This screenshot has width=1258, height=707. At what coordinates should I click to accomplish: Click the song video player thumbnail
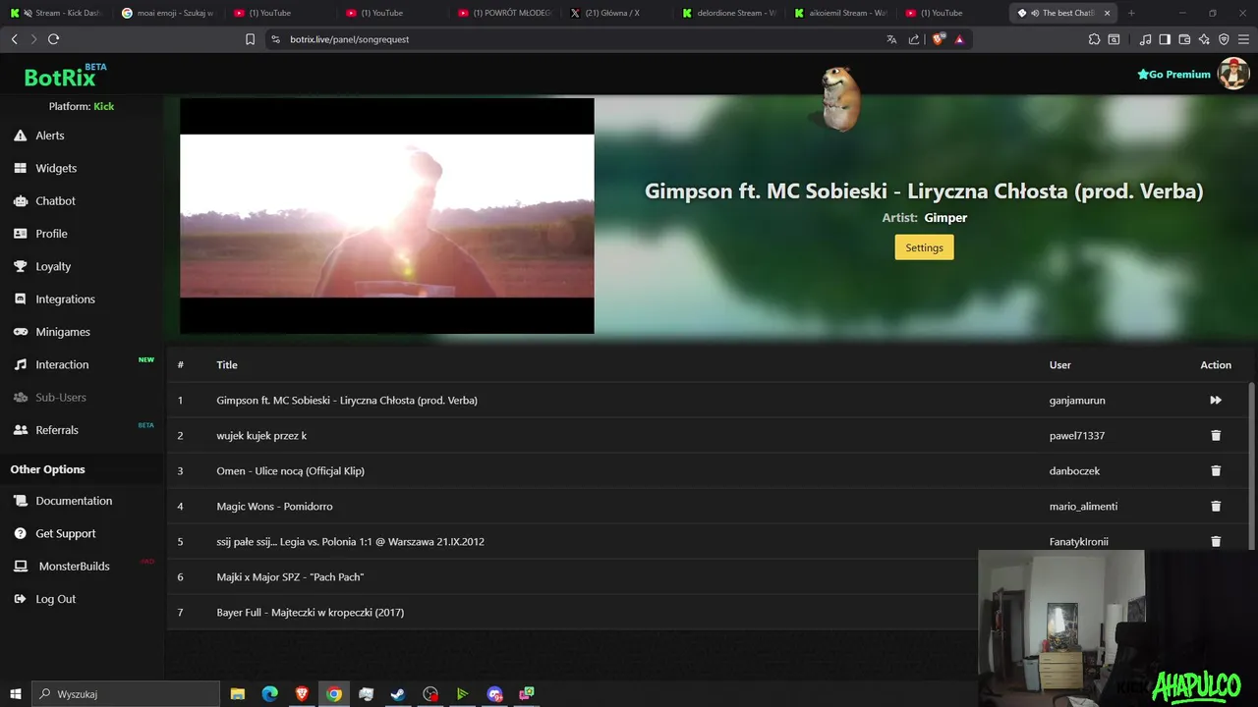pyautogui.click(x=387, y=216)
